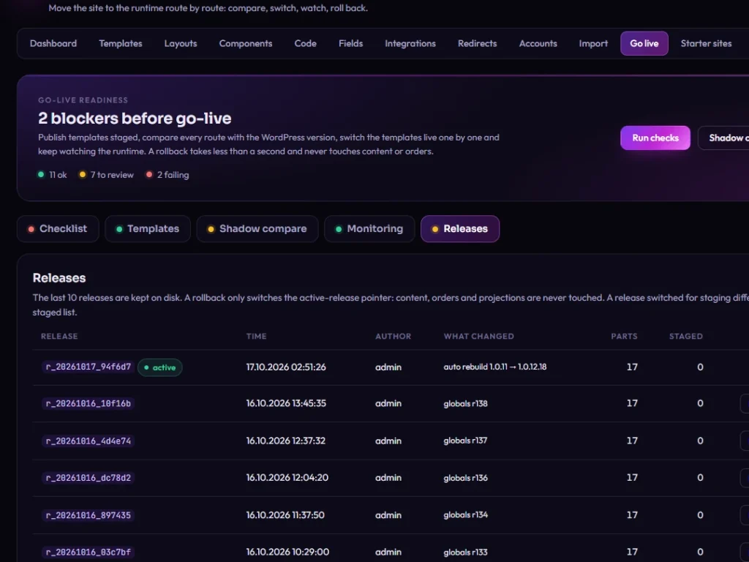Open the Code tab

[x=305, y=43]
